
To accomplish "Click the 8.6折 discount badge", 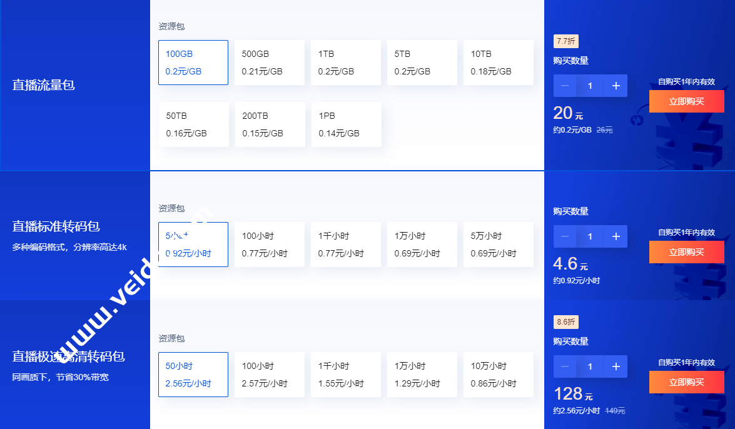I will coord(565,322).
